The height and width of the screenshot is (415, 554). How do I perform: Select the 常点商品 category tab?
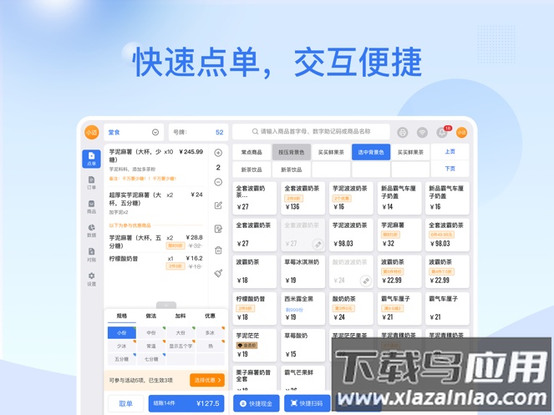pyautogui.click(x=252, y=152)
